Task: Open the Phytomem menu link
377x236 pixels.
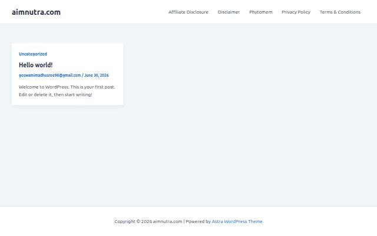Action: [260, 12]
